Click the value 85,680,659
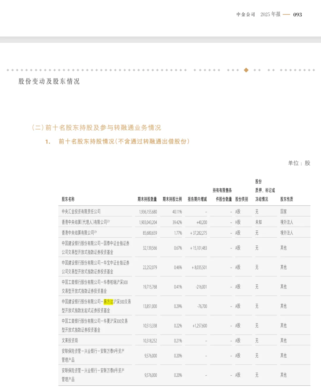 [x=150, y=233]
